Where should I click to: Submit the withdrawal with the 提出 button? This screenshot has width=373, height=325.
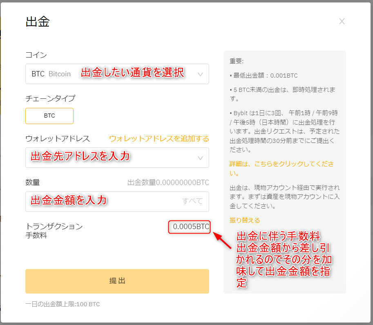pyautogui.click(x=117, y=281)
